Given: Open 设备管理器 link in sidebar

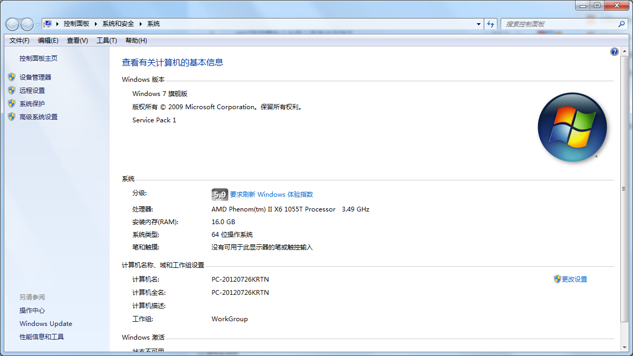Looking at the screenshot, I should (x=35, y=77).
